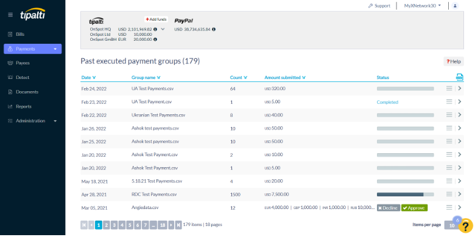Jump to last page arrow
Viewport: 475px width, 237px height.
coord(178,225)
